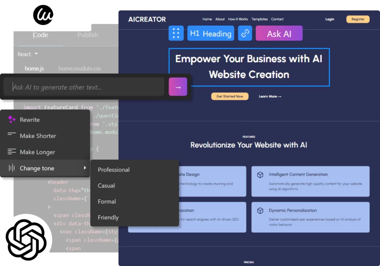380x266 pixels.
Task: Select the Empower Your Business heading
Action: click(x=249, y=67)
